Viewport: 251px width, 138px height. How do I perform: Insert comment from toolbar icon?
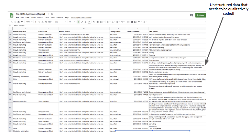click(132, 22)
